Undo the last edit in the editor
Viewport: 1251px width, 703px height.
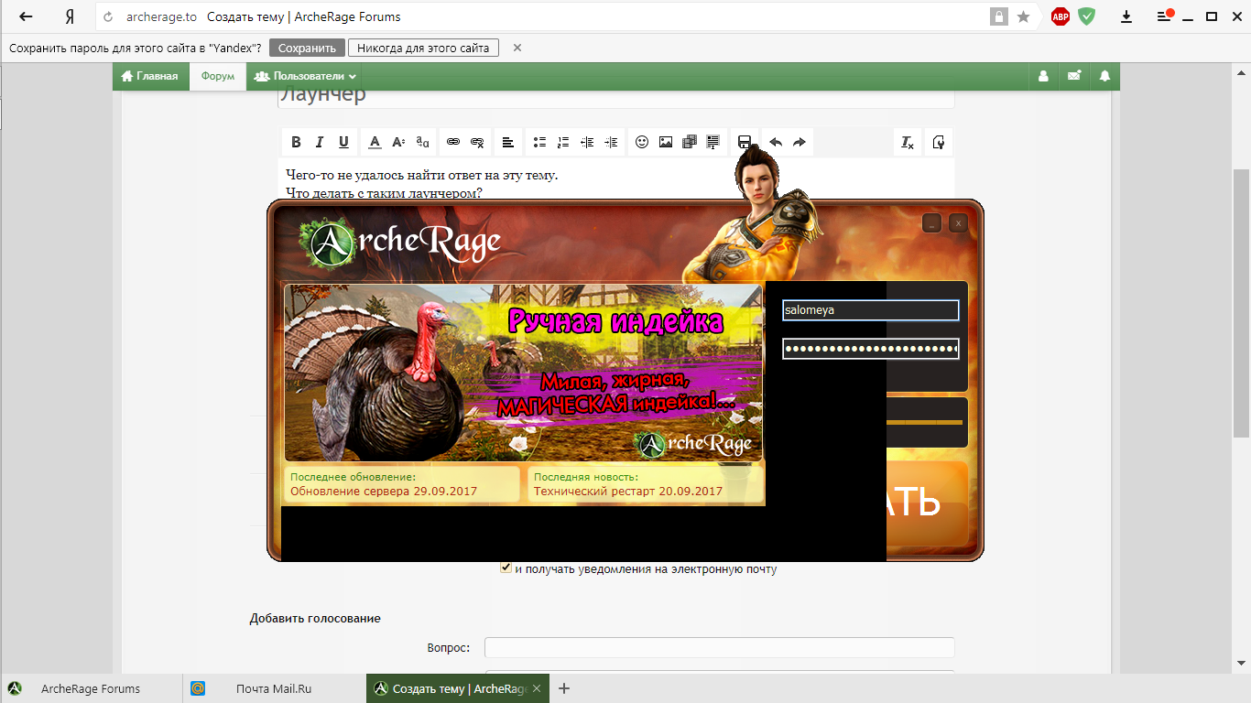click(x=776, y=142)
